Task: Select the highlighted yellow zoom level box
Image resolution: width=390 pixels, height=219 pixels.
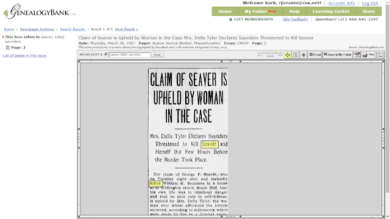Action: click(276, 53)
